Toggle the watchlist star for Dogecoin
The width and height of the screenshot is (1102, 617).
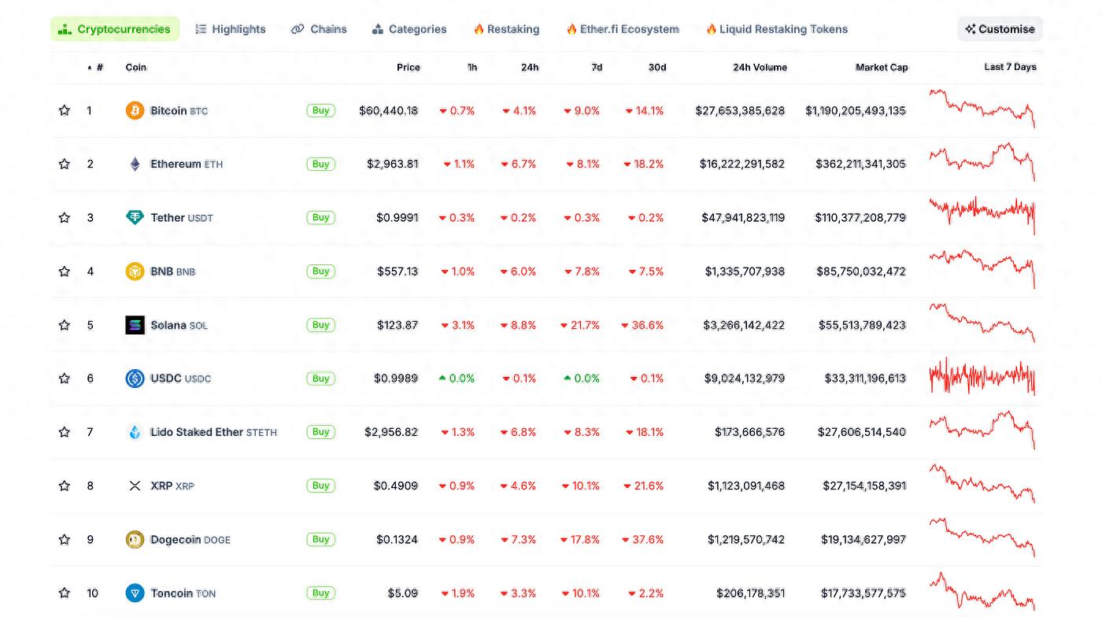pyautogui.click(x=65, y=540)
